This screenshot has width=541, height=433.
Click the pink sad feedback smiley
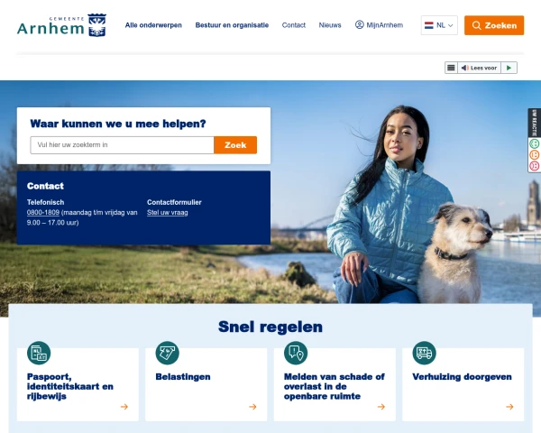[534, 166]
